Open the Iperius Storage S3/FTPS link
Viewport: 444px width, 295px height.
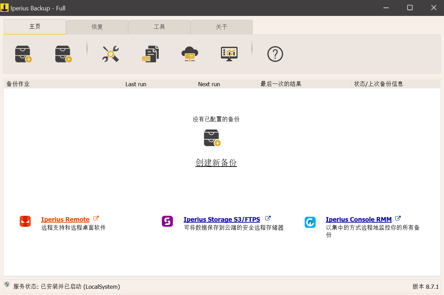pos(221,219)
